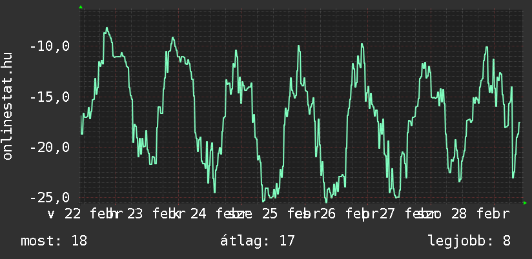This screenshot has width=532, height=259.
Task: Pick the "25" date label on the time axis
Action: click(x=269, y=214)
